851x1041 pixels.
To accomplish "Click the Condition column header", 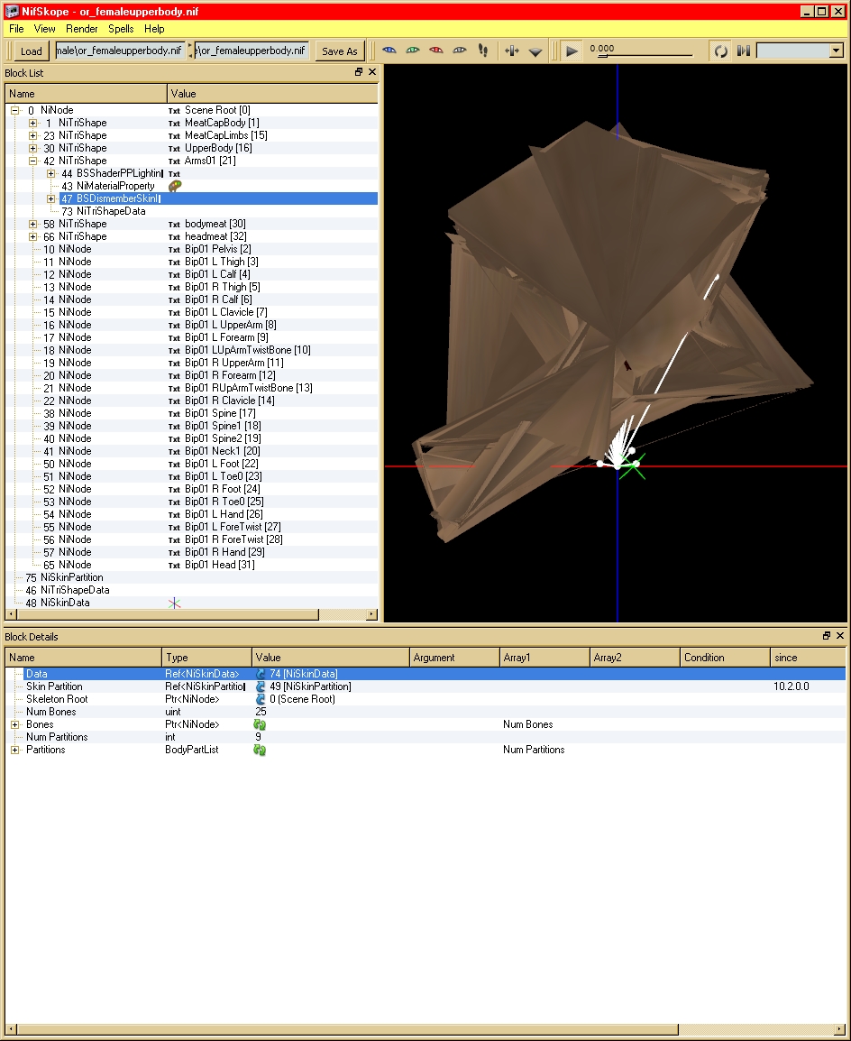I will click(725, 658).
